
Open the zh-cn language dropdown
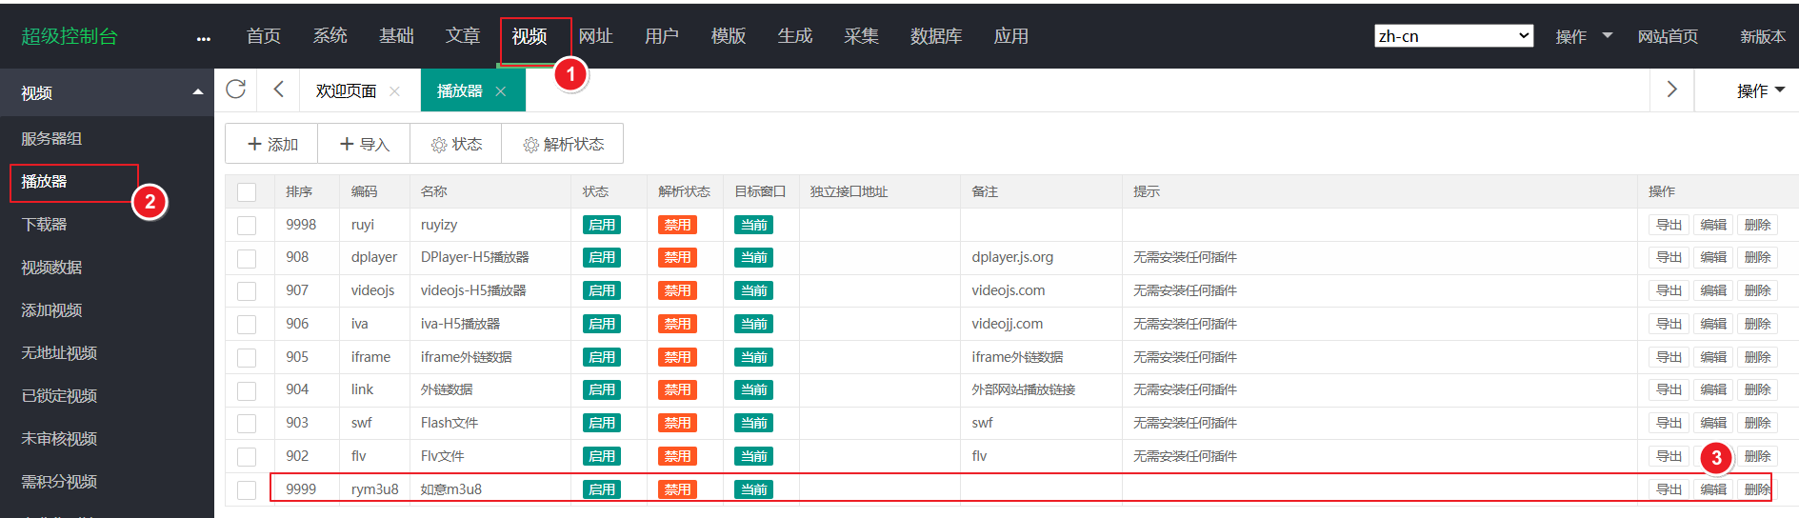[1453, 36]
